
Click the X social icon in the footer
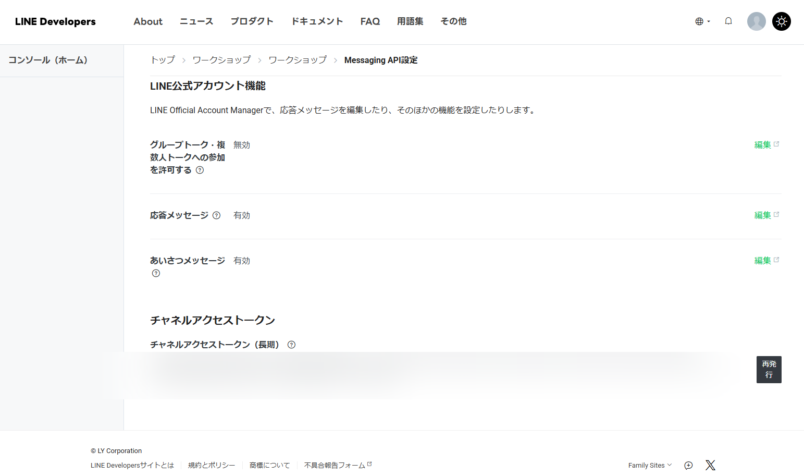(710, 465)
